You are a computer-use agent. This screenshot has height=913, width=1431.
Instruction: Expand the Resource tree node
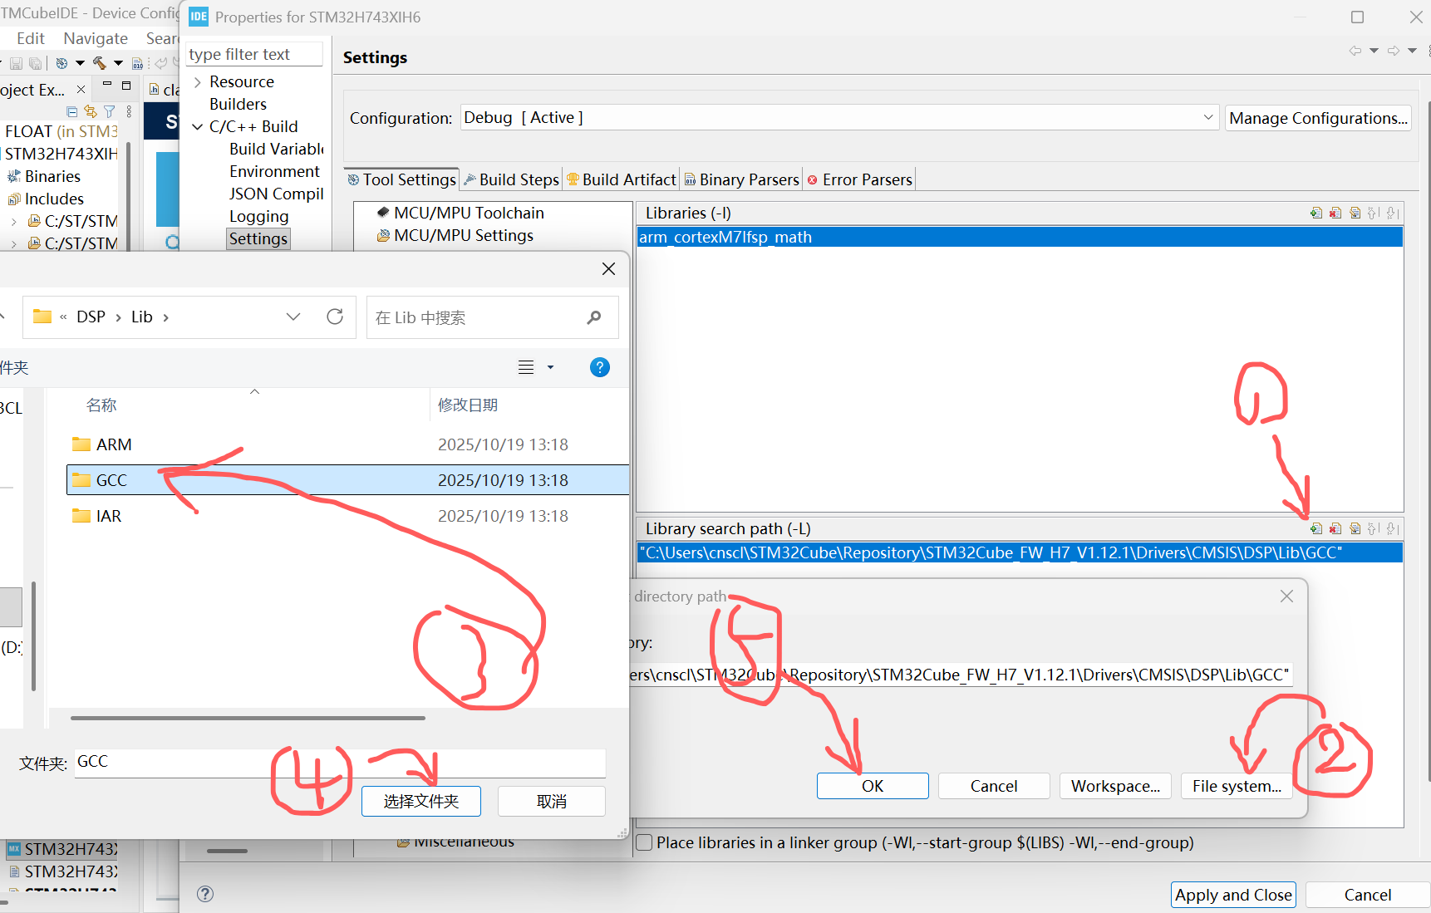tap(198, 81)
